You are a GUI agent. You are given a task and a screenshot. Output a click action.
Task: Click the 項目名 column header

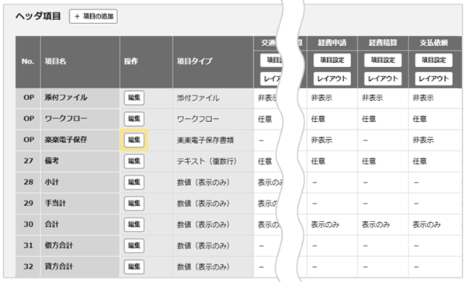[80, 61]
